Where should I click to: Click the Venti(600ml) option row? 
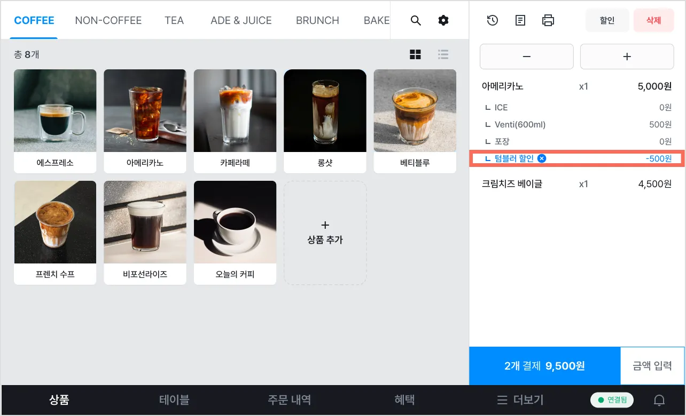click(x=577, y=124)
